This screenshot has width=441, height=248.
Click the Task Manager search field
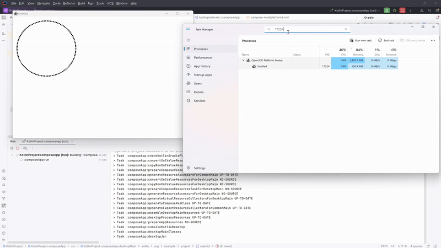[307, 29]
